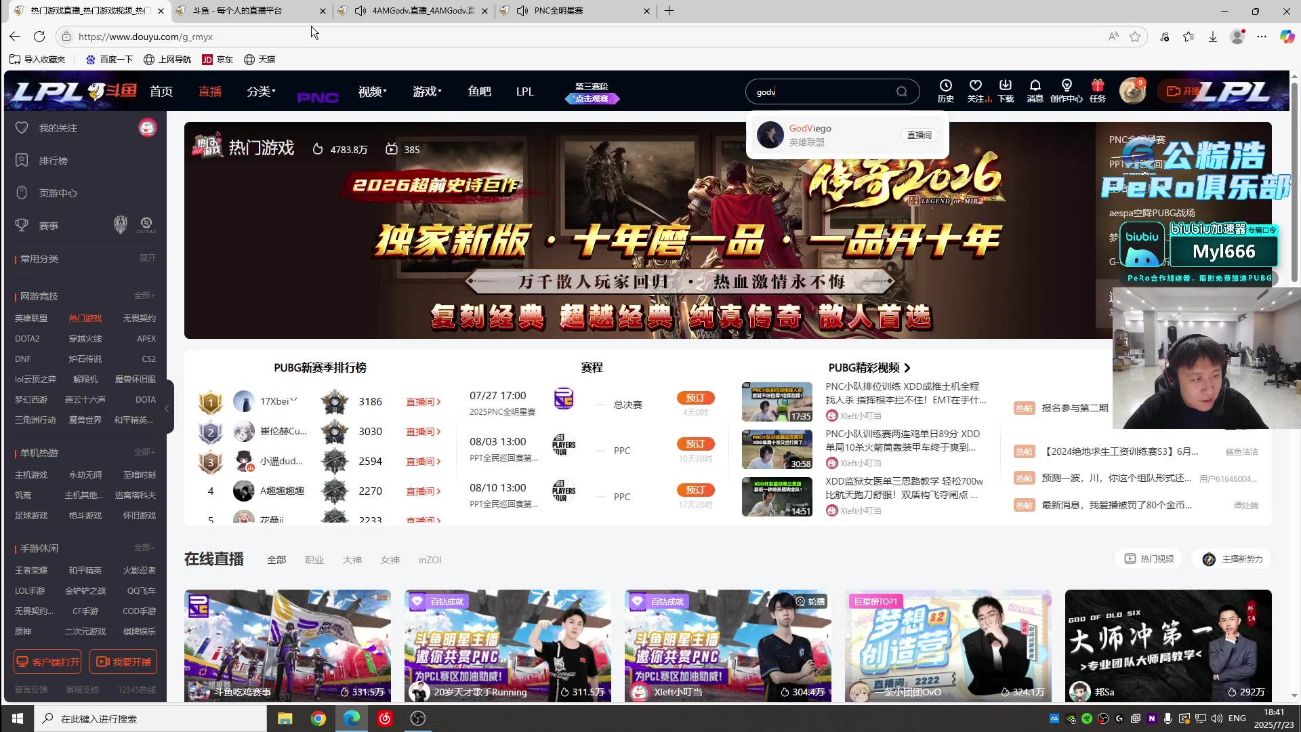Open browser downloads icon
Viewport: 1301px width, 732px height.
(x=1213, y=37)
